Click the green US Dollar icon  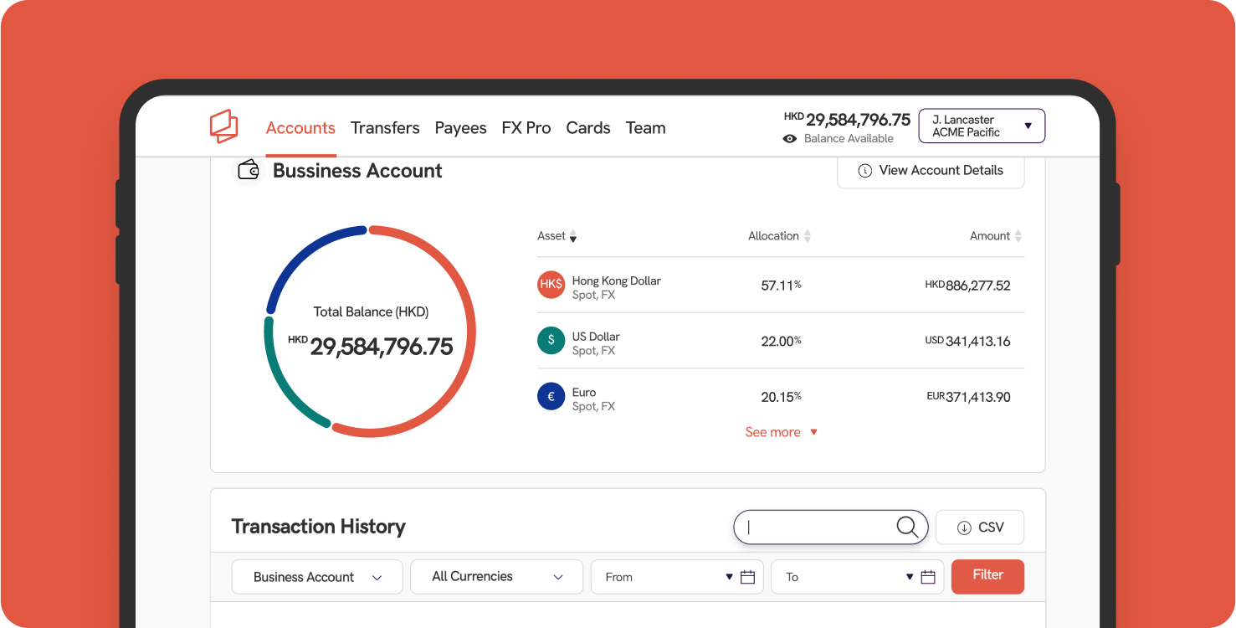click(551, 340)
